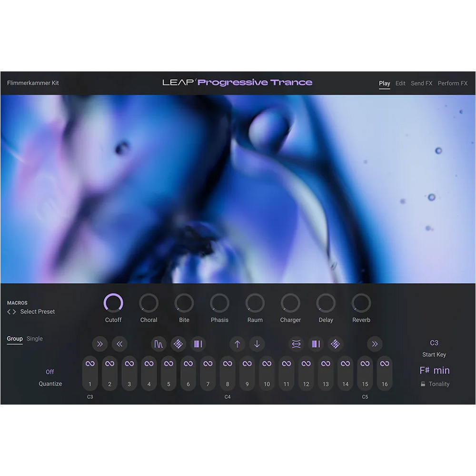Open the Quantize Off selector
The width and height of the screenshot is (476, 476).
point(50,372)
